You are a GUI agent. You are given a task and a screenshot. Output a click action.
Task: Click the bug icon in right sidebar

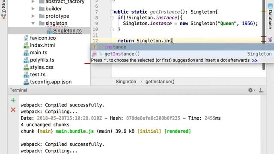coord(270,39)
